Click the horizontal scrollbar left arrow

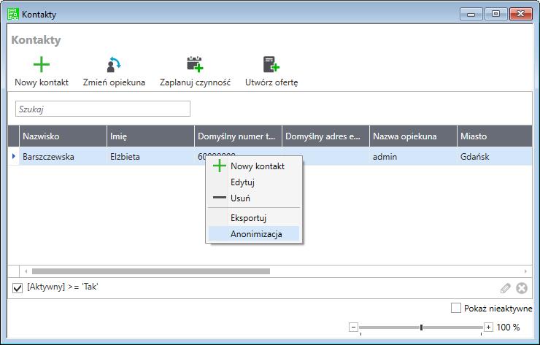[26, 271]
